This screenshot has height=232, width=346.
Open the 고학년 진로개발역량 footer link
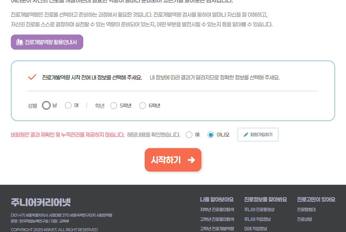pos(217,229)
